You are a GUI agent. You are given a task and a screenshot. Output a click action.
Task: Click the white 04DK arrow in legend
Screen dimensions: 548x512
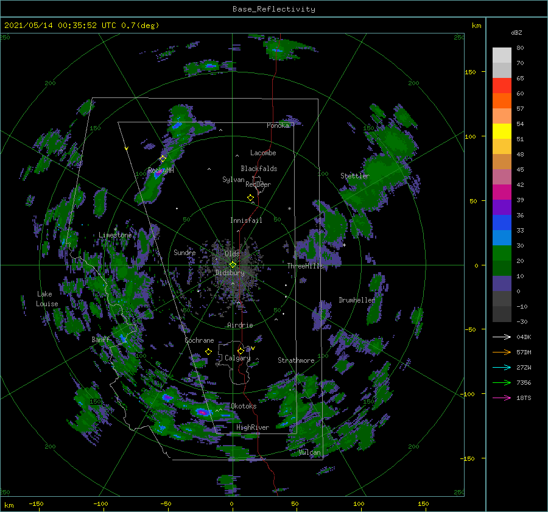(502, 337)
